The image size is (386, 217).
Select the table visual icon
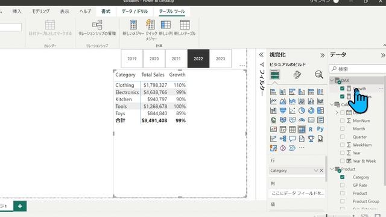click(x=292, y=130)
